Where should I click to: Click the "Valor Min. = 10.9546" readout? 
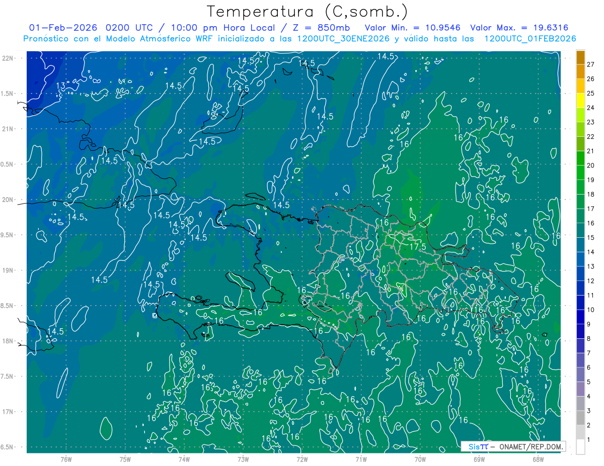pos(413,28)
